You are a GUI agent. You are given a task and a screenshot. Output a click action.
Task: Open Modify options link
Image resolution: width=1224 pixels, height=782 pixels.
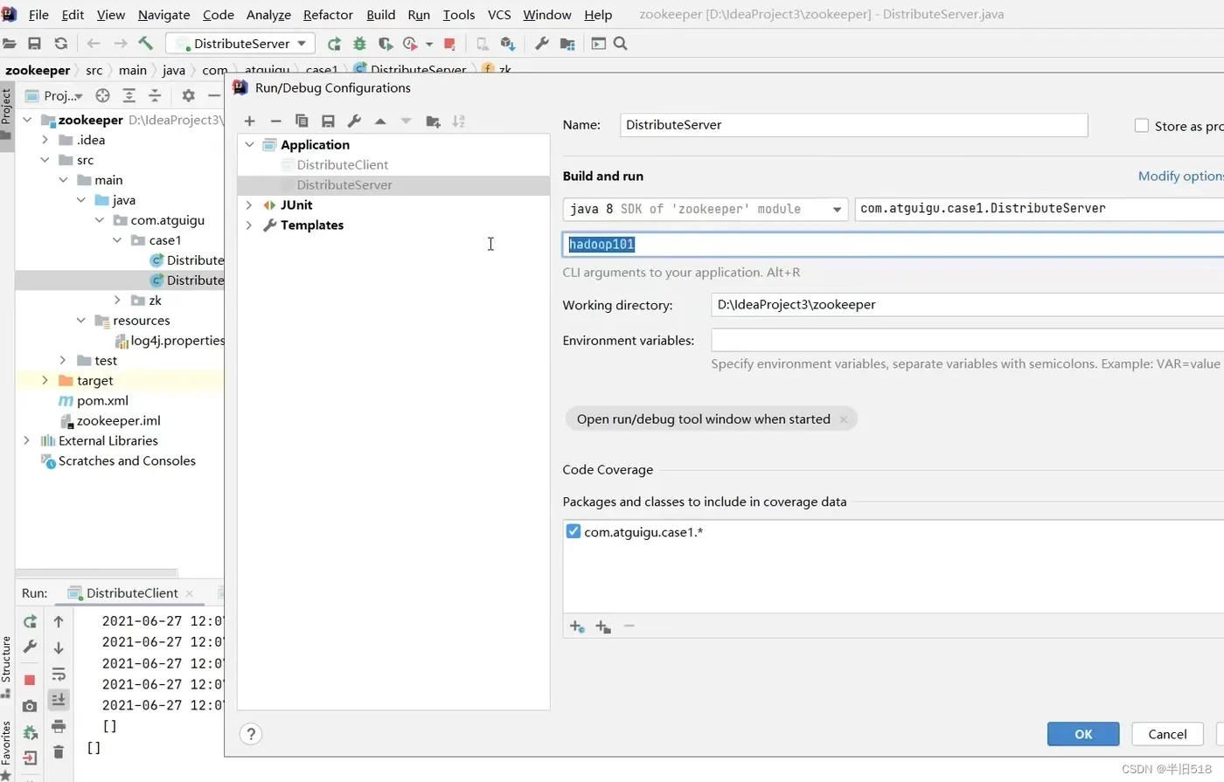pyautogui.click(x=1180, y=176)
